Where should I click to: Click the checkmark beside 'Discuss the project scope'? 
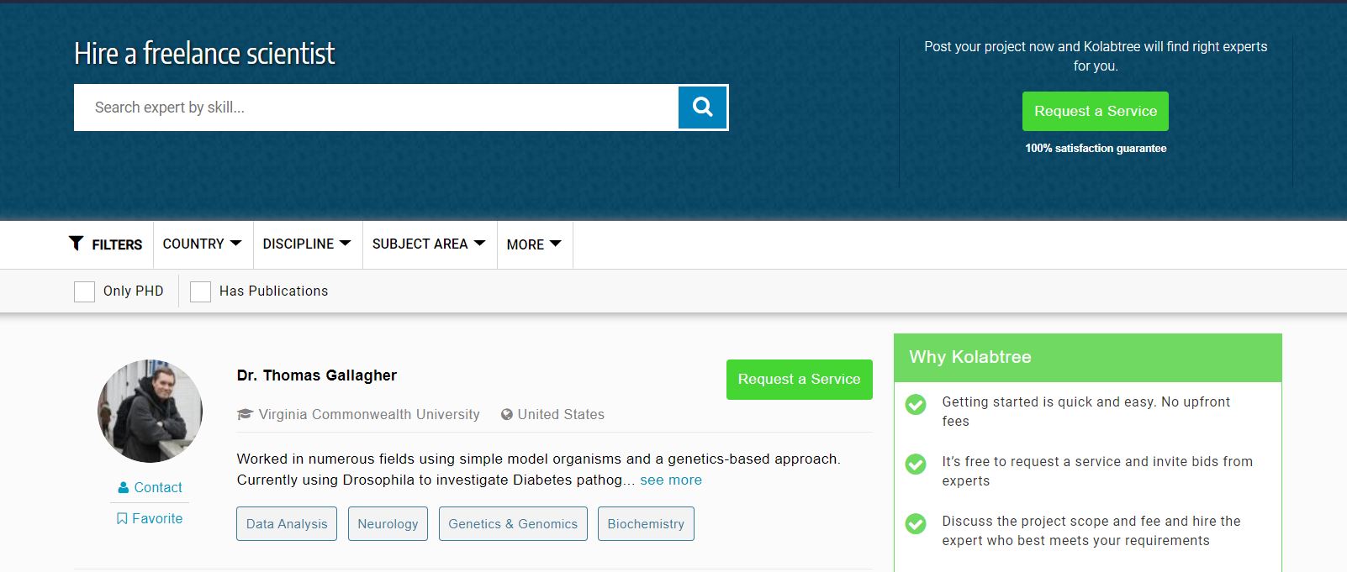coord(916,524)
